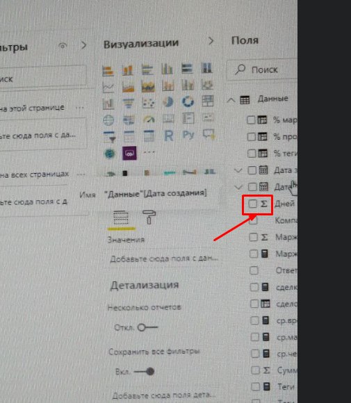Select the line and clustered column visual
Viewport: 351px width, 403px height.
click(188, 85)
